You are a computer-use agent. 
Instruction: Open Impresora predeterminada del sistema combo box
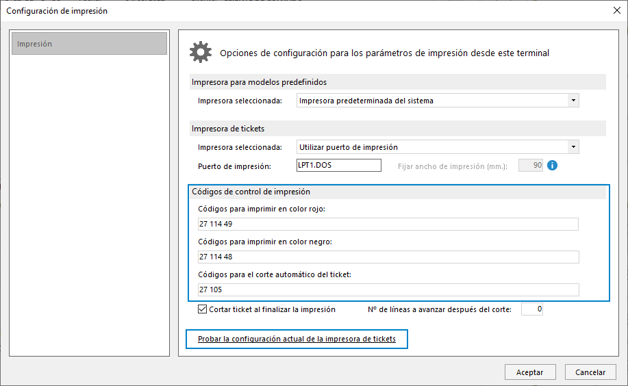coord(438,101)
